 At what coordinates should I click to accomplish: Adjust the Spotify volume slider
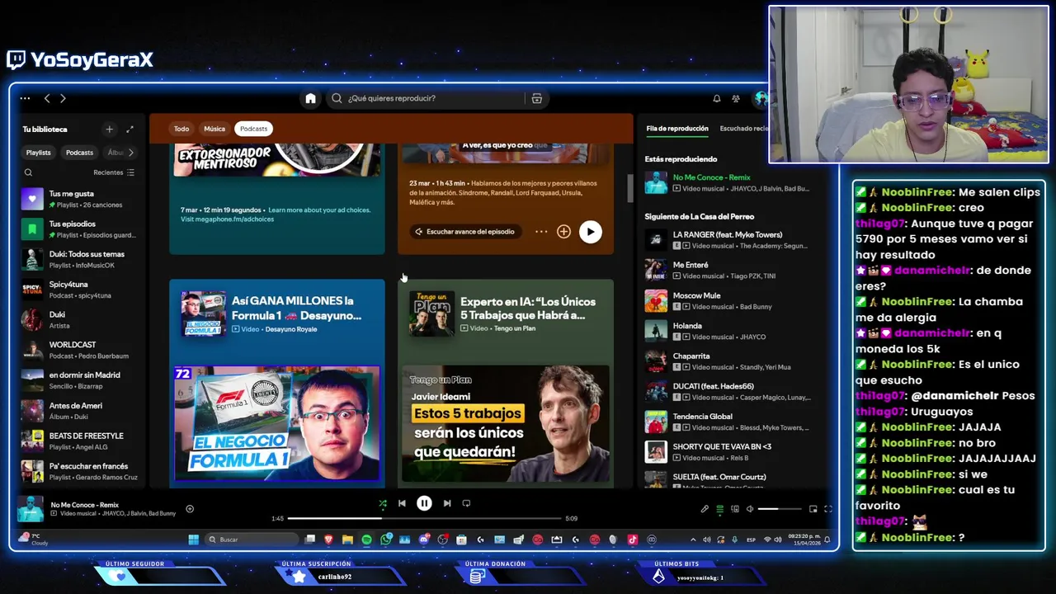click(x=779, y=509)
